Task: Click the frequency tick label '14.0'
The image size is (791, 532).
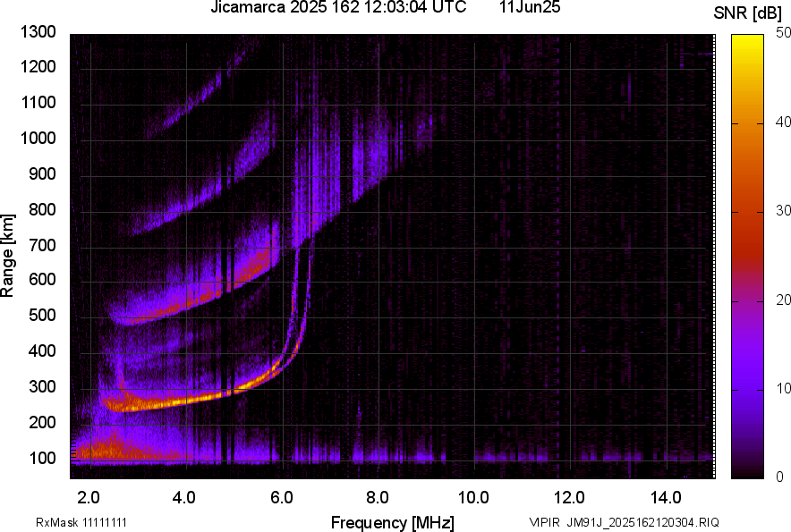Action: (666, 498)
